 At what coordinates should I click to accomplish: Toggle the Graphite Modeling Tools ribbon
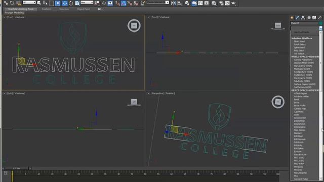coord(194,3)
